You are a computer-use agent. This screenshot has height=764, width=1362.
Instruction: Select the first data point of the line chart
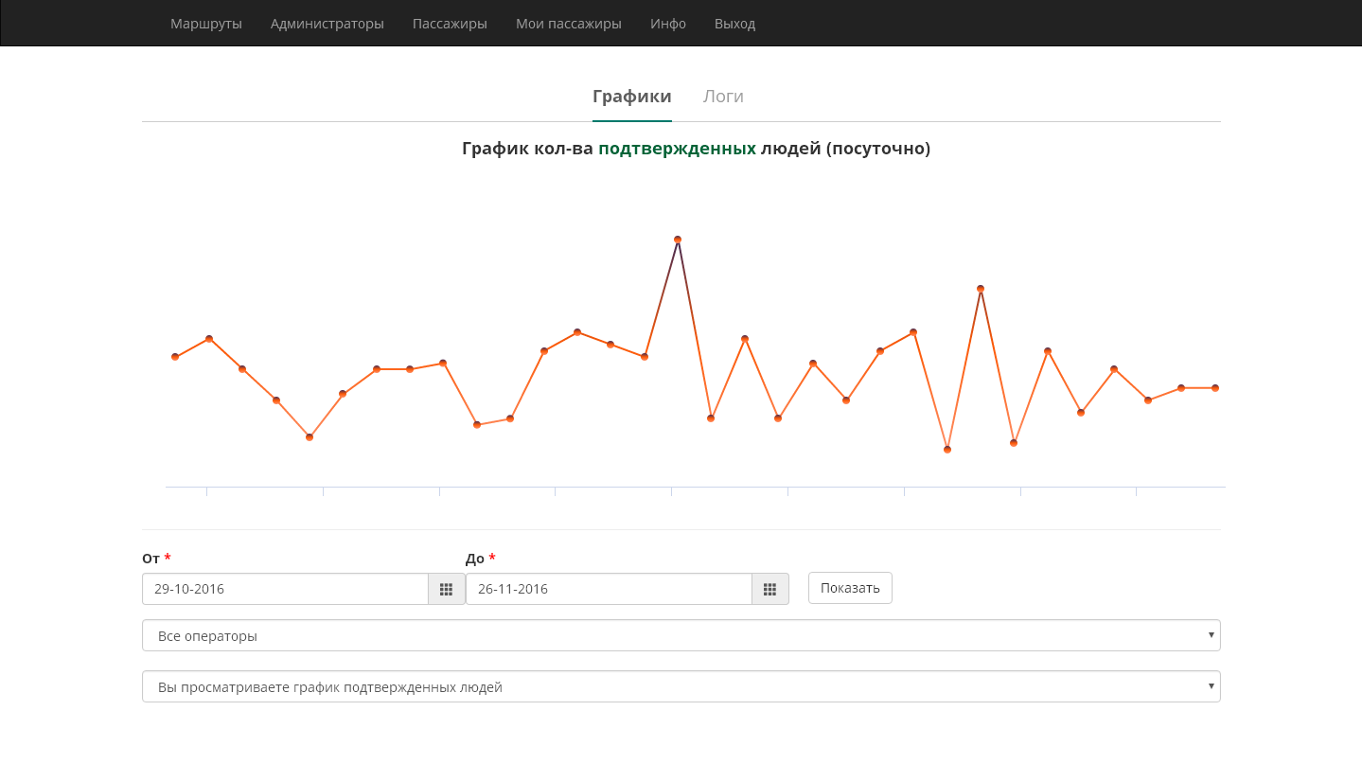pos(175,357)
